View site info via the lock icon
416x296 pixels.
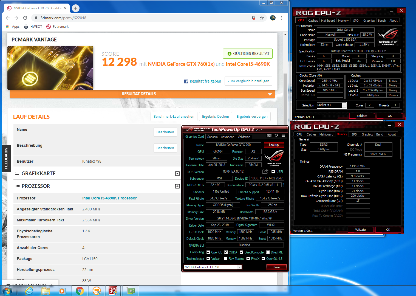click(x=36, y=18)
